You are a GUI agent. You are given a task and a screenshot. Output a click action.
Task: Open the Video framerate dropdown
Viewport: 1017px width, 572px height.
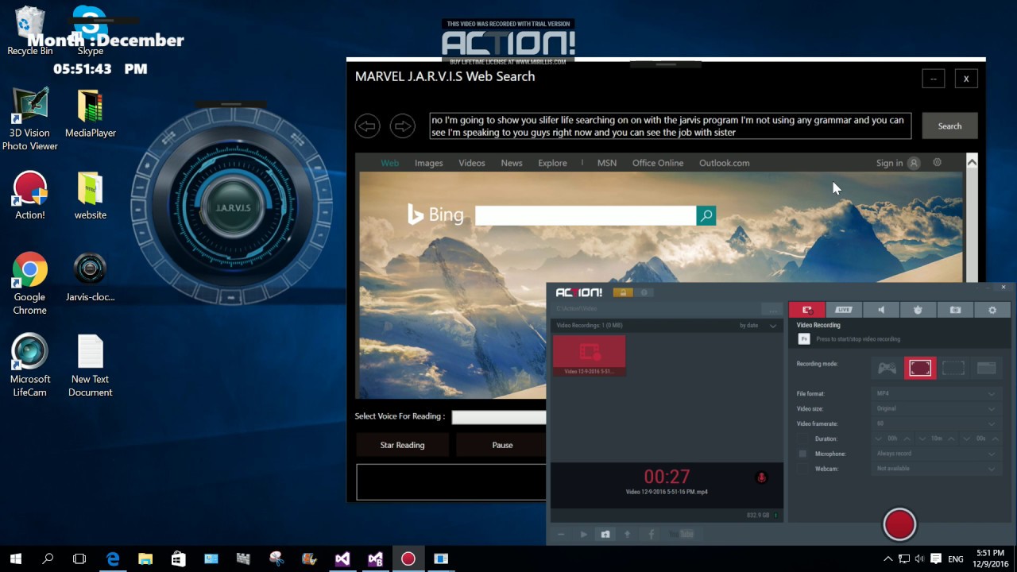(936, 423)
